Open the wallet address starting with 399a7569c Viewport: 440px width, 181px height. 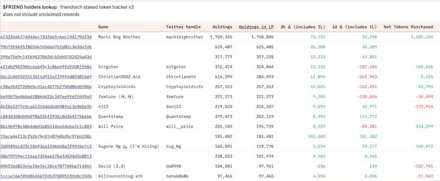46,57
